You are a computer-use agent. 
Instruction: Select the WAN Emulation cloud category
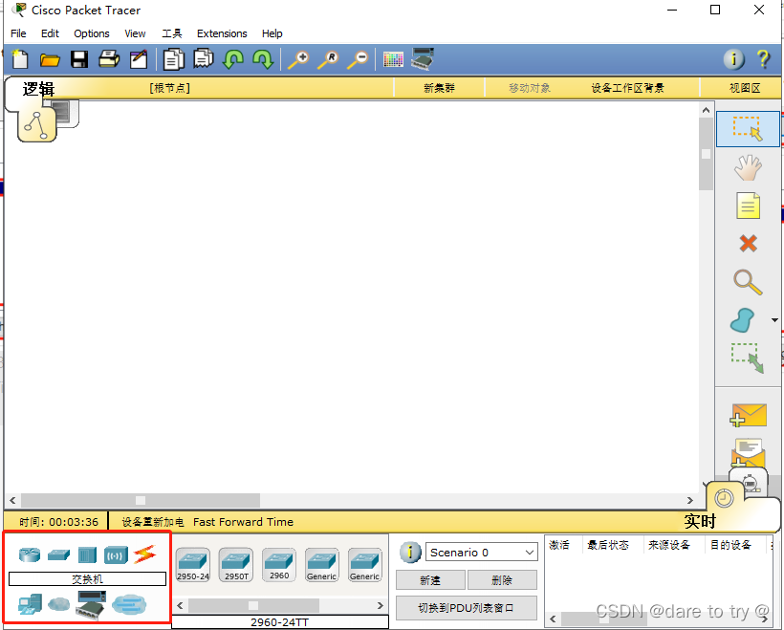59,604
